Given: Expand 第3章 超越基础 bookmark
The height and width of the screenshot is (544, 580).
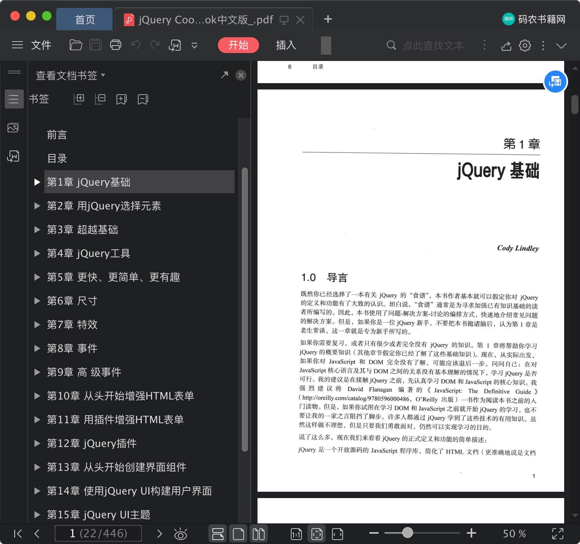Looking at the screenshot, I should (x=37, y=230).
